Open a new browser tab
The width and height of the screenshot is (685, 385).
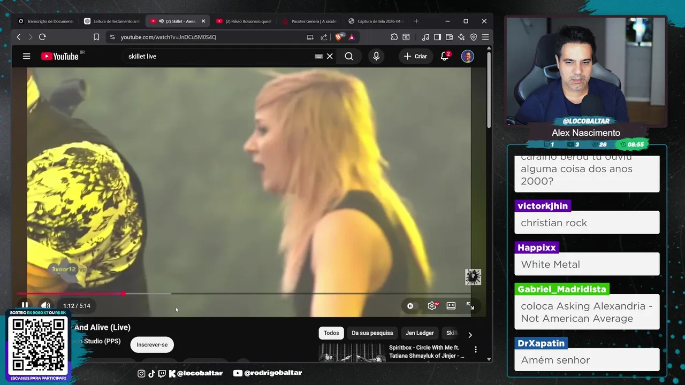[x=416, y=21]
